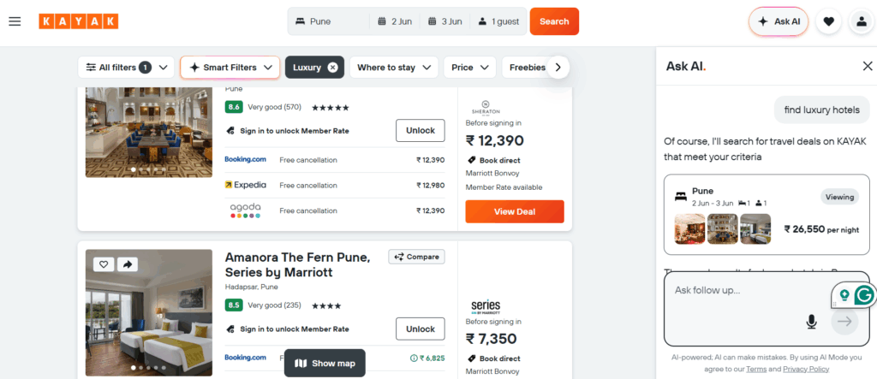
Task: Click the orange Search button
Action: (554, 21)
